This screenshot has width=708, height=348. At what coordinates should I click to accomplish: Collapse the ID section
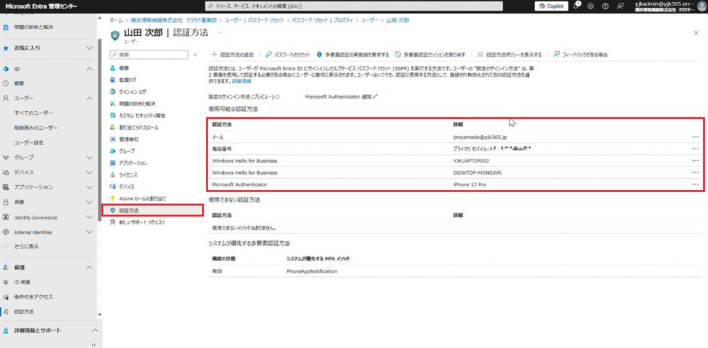pyautogui.click(x=89, y=69)
